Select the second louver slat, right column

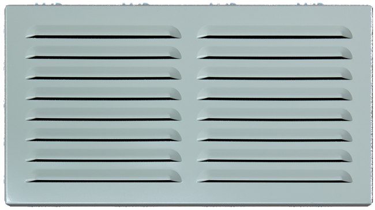tap(275, 52)
